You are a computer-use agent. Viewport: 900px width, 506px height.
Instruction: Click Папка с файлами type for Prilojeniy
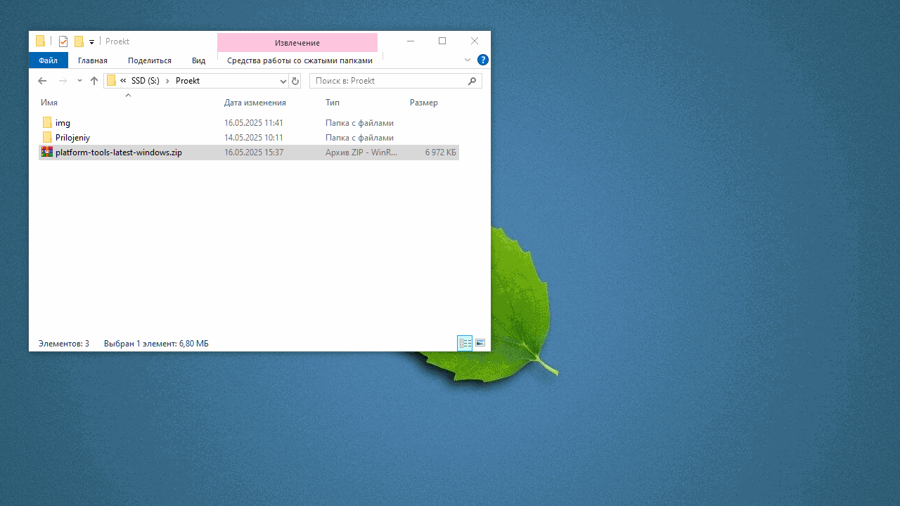click(x=359, y=138)
